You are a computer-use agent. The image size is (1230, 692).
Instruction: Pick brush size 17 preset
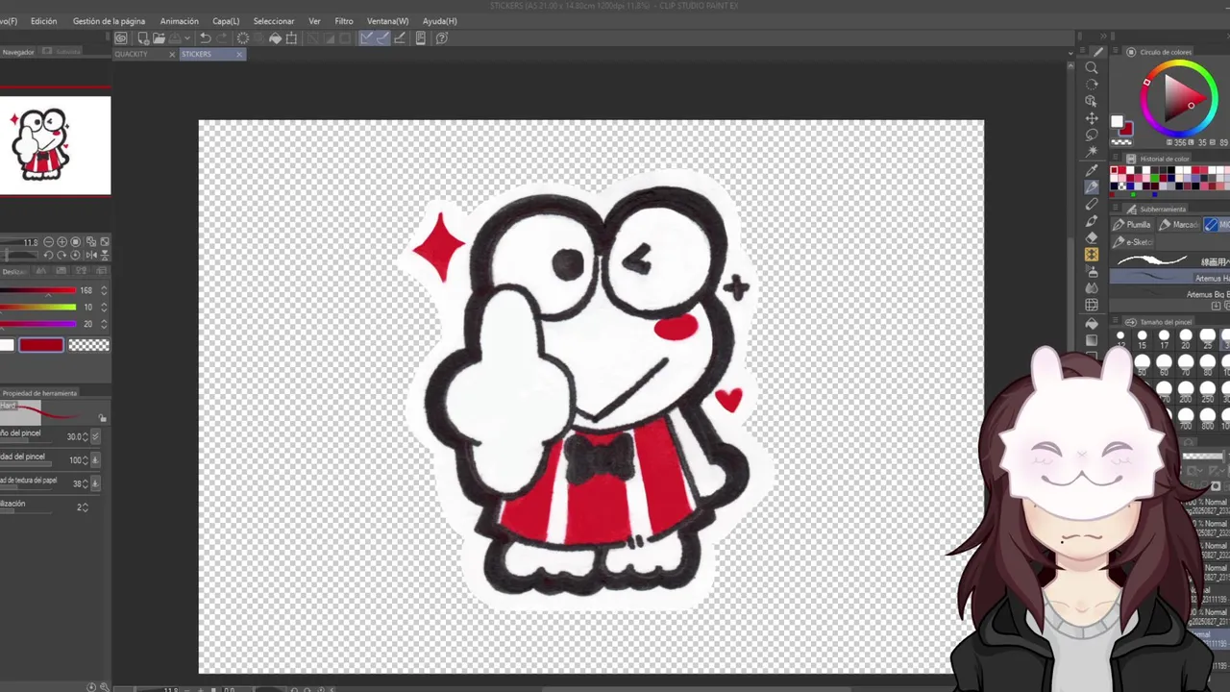pyautogui.click(x=1164, y=339)
